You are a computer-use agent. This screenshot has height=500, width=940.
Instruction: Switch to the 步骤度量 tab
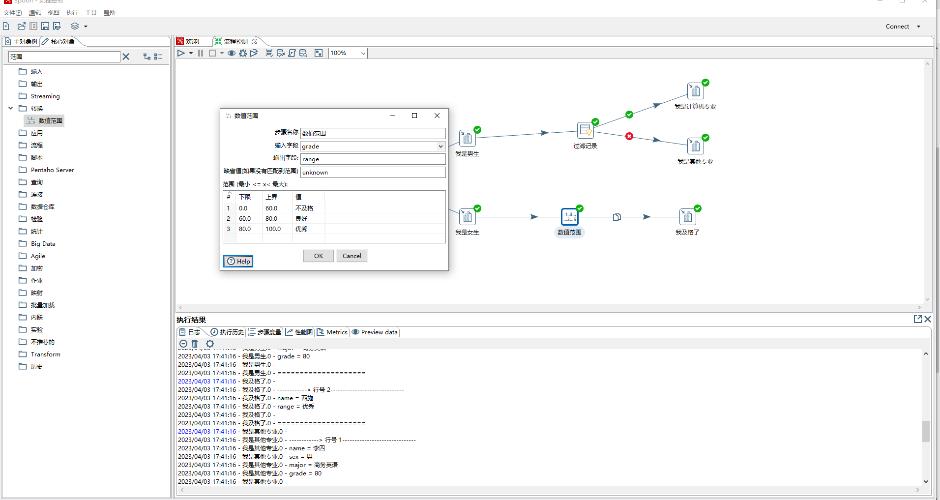coord(265,332)
